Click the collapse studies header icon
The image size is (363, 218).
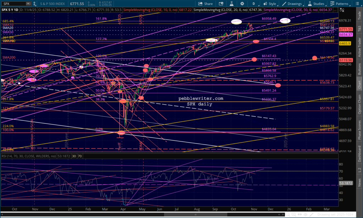point(342,10)
